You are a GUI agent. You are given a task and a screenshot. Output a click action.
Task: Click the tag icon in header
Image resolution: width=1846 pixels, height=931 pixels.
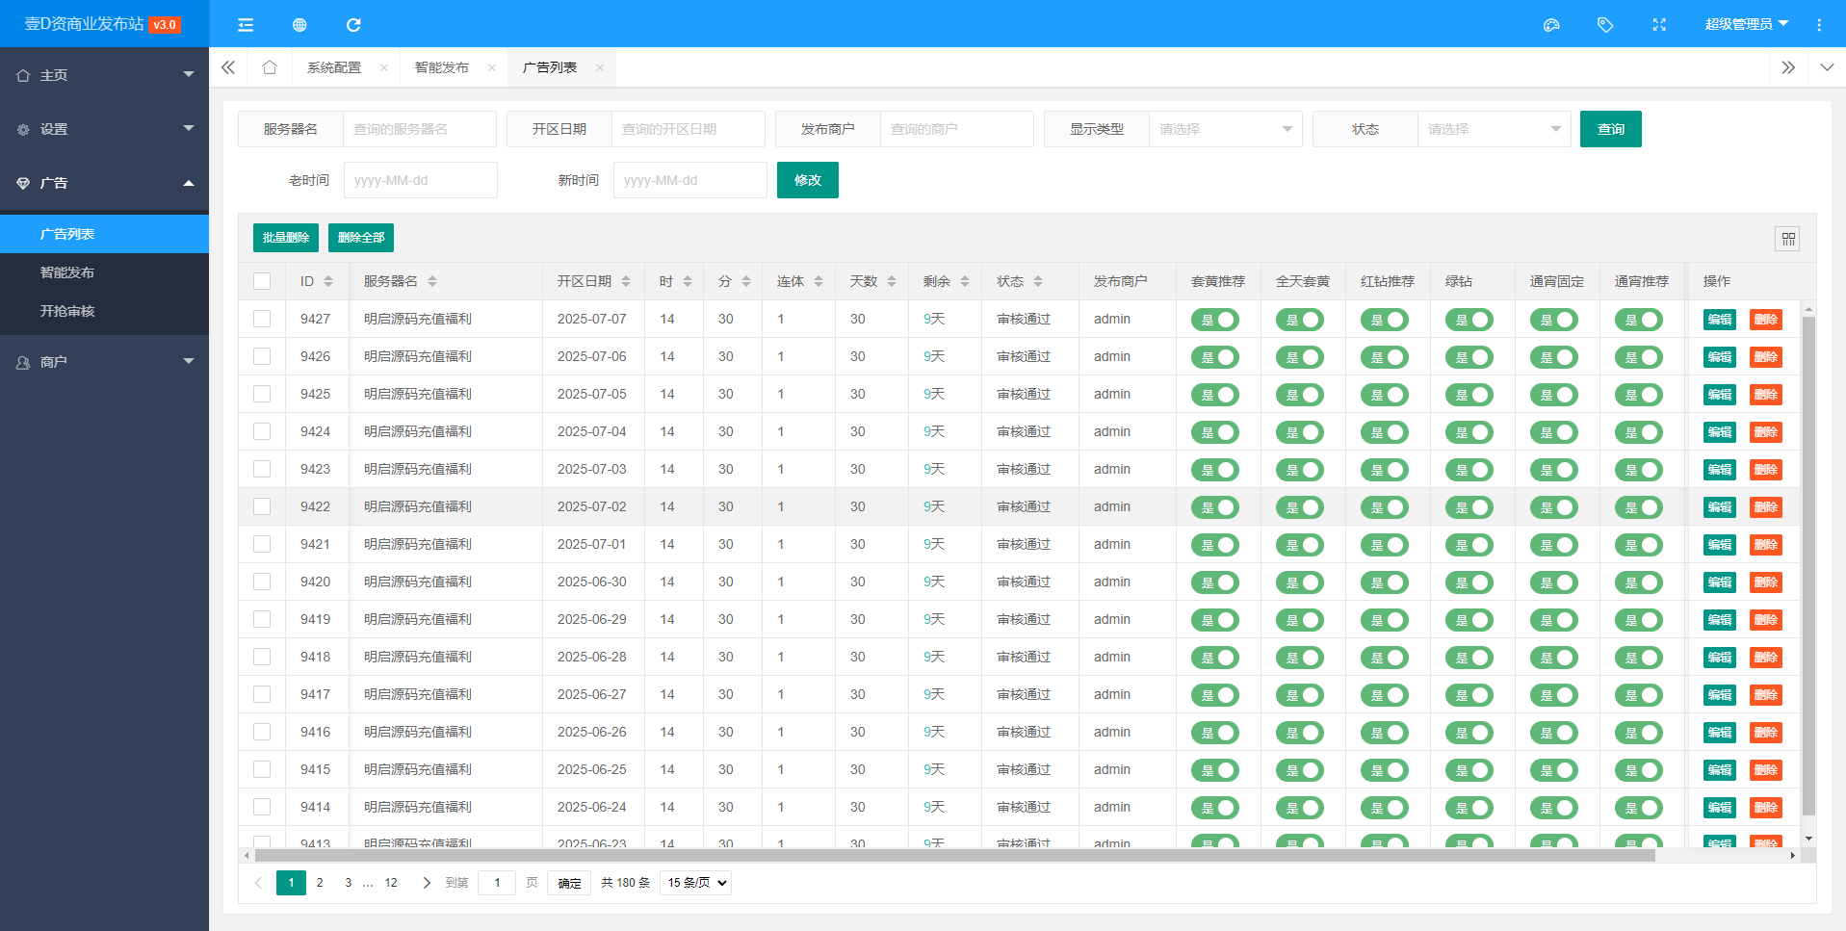pyautogui.click(x=1605, y=25)
